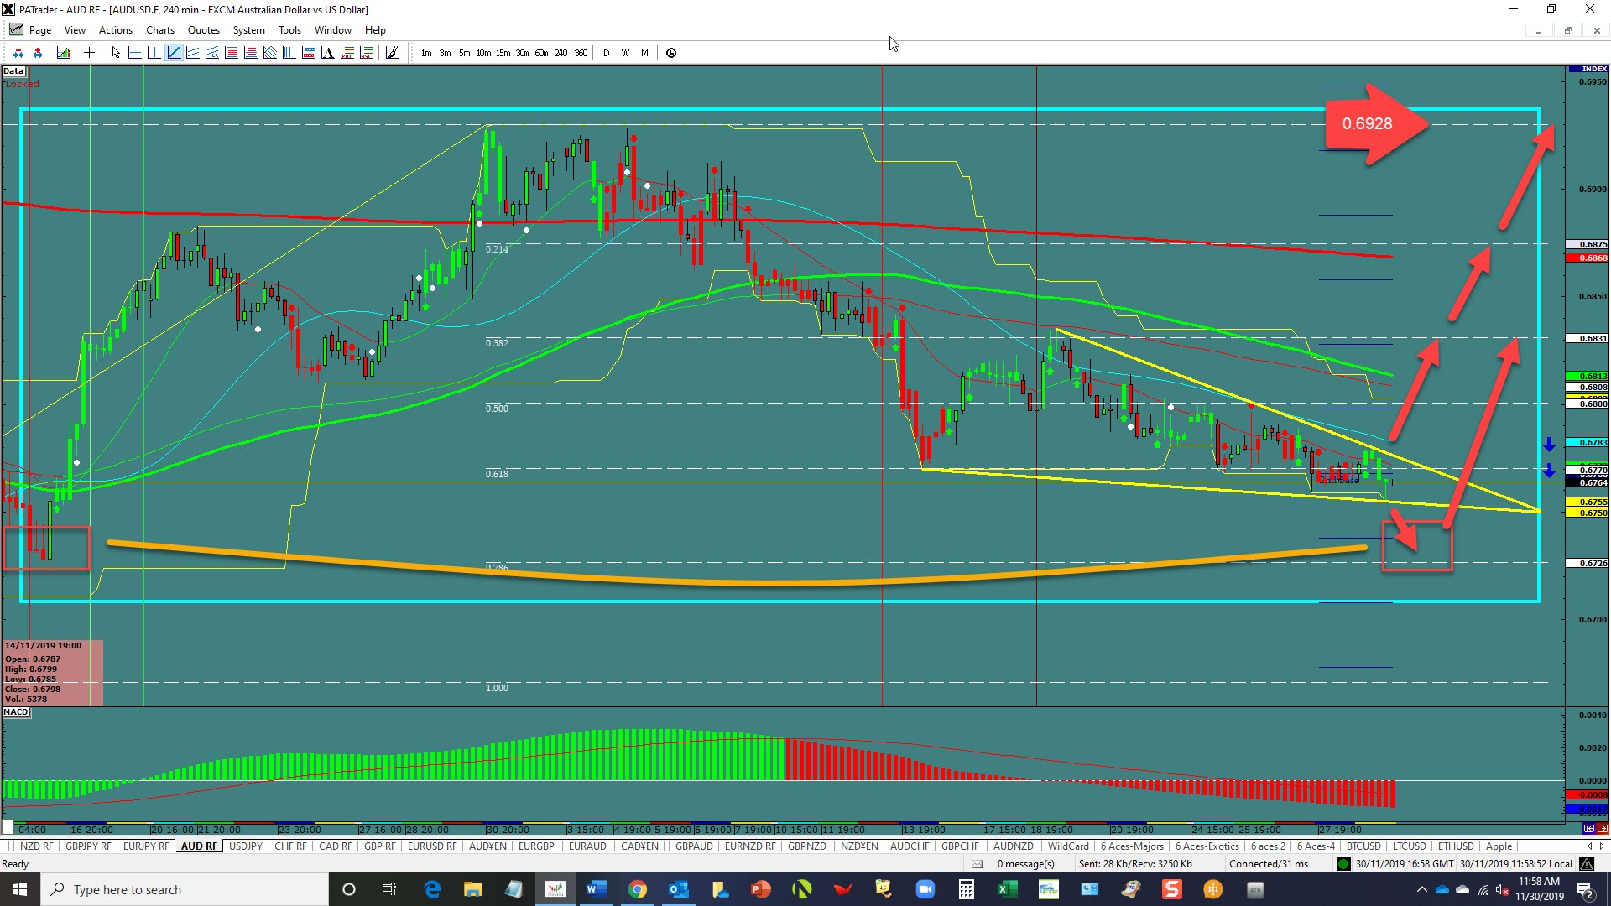Image resolution: width=1611 pixels, height=906 pixels.
Task: Open the Page menu
Action: tap(39, 30)
